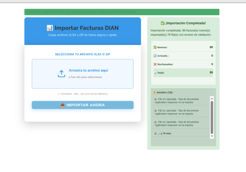Click the warning icon next to Detalles (78)
Screen dimensions: 246x172
(x=154, y=93)
